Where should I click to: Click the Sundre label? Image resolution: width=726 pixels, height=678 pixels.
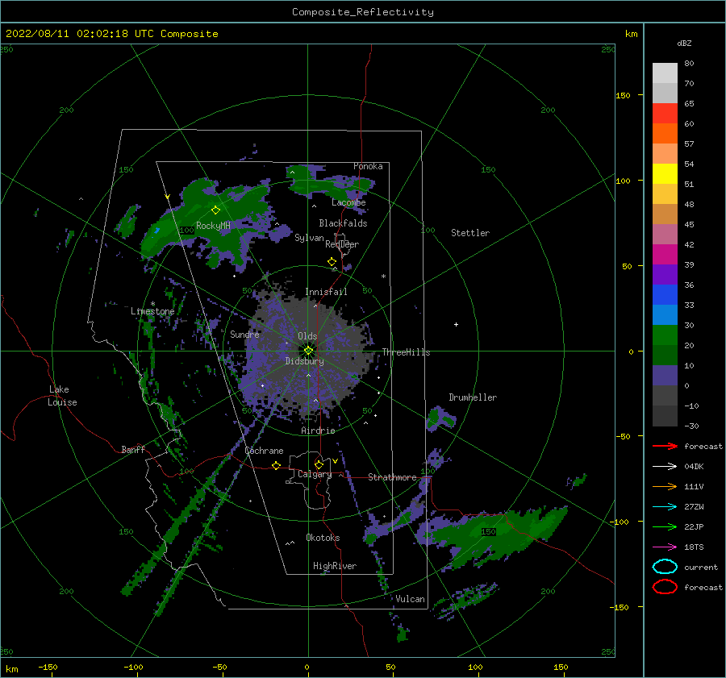(244, 334)
